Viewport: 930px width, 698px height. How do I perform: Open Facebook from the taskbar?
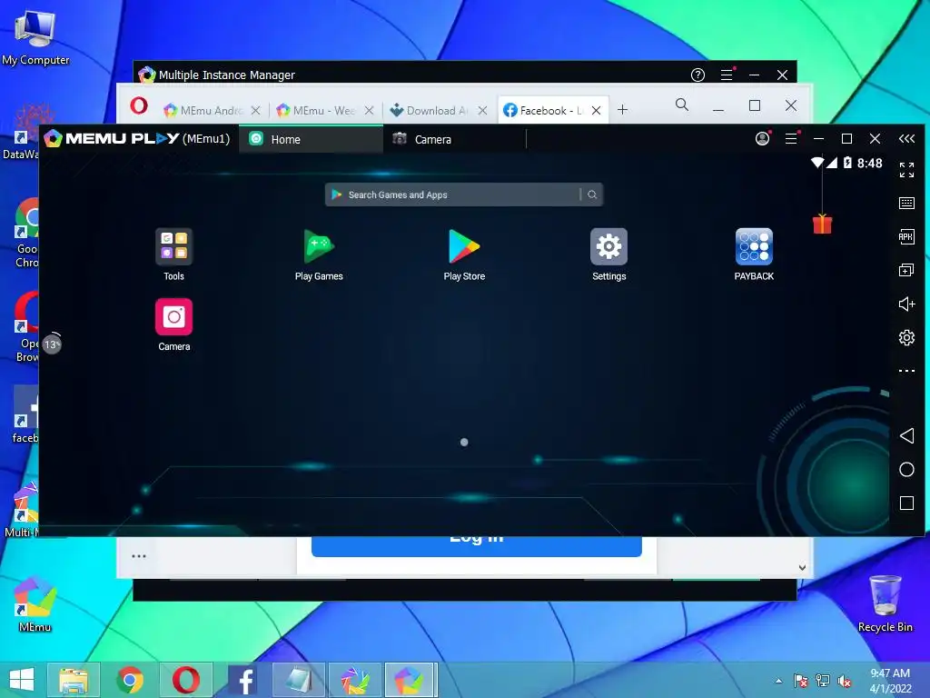[243, 680]
